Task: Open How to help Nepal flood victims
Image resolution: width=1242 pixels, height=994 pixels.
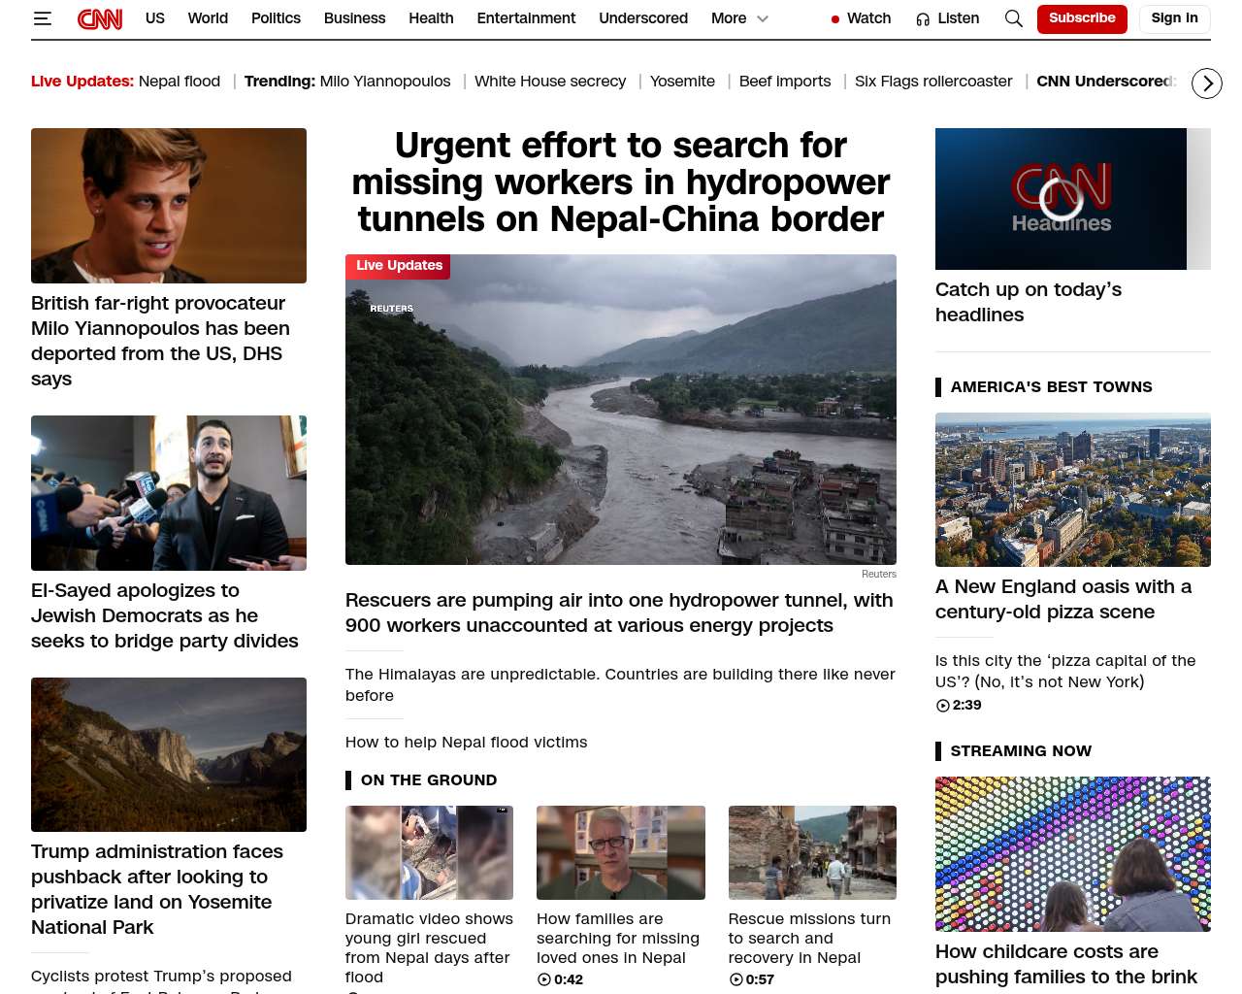Action: click(x=467, y=743)
